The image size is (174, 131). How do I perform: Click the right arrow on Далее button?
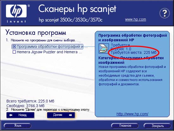tap(71, 115)
